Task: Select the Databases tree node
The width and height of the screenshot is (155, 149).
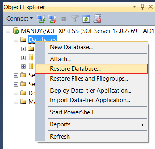Action: [x=43, y=40]
